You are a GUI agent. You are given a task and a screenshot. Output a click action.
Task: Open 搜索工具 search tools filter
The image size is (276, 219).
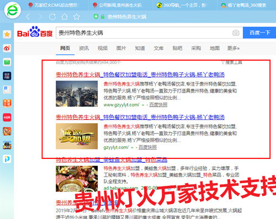(232, 62)
